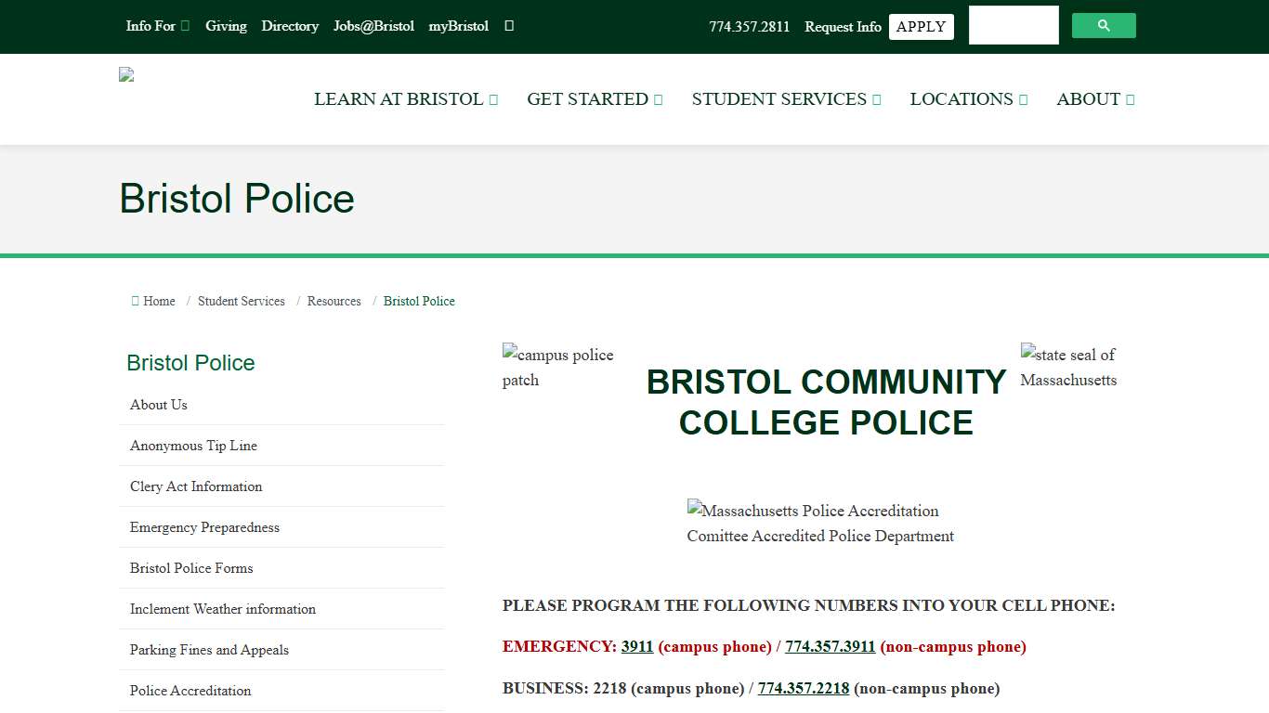The height and width of the screenshot is (713, 1269).
Task: Click the APPLY button
Action: 921,26
